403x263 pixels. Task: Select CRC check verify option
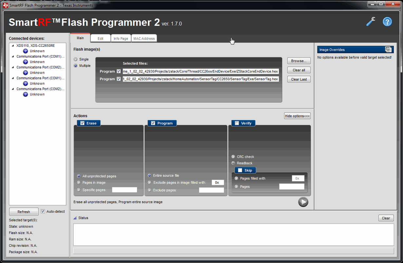click(x=233, y=157)
